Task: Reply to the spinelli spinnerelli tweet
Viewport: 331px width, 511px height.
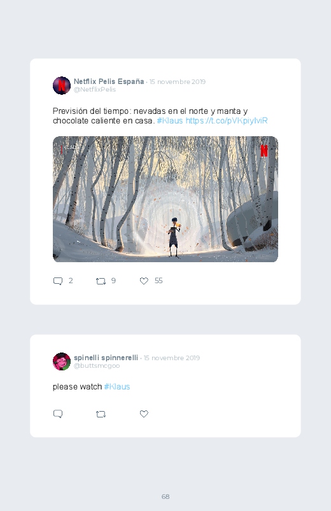Action: 58,414
